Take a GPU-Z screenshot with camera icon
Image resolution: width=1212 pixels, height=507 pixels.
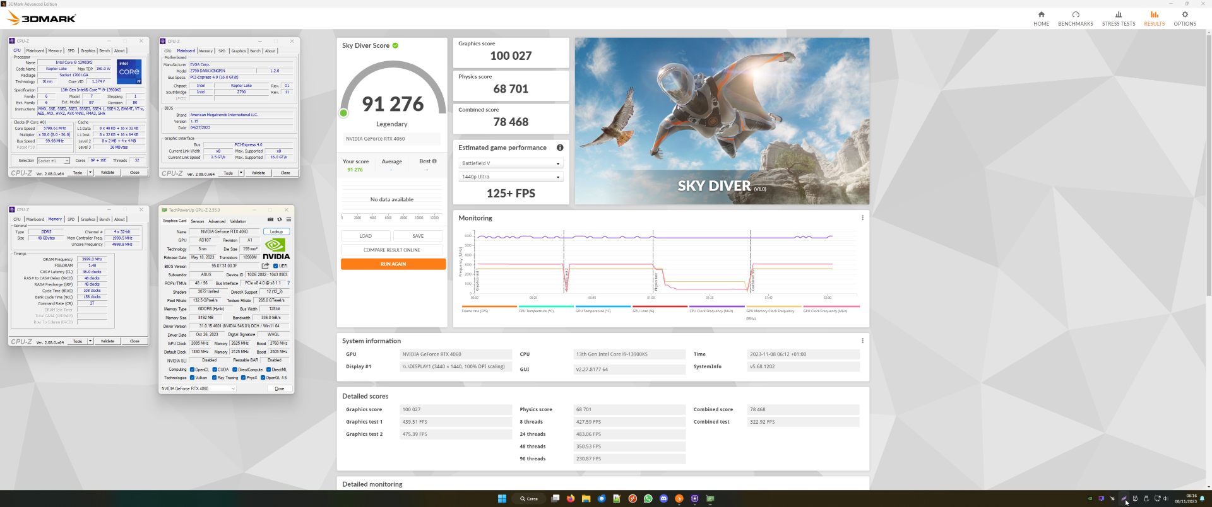270,219
